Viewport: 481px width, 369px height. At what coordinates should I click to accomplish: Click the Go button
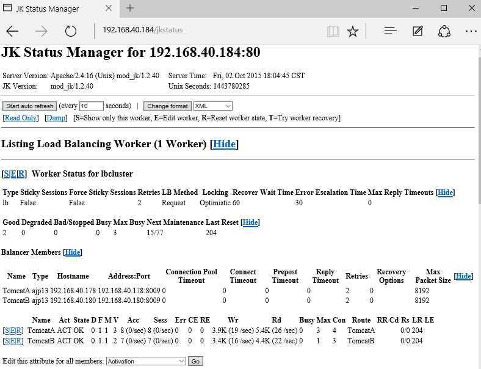click(x=195, y=361)
